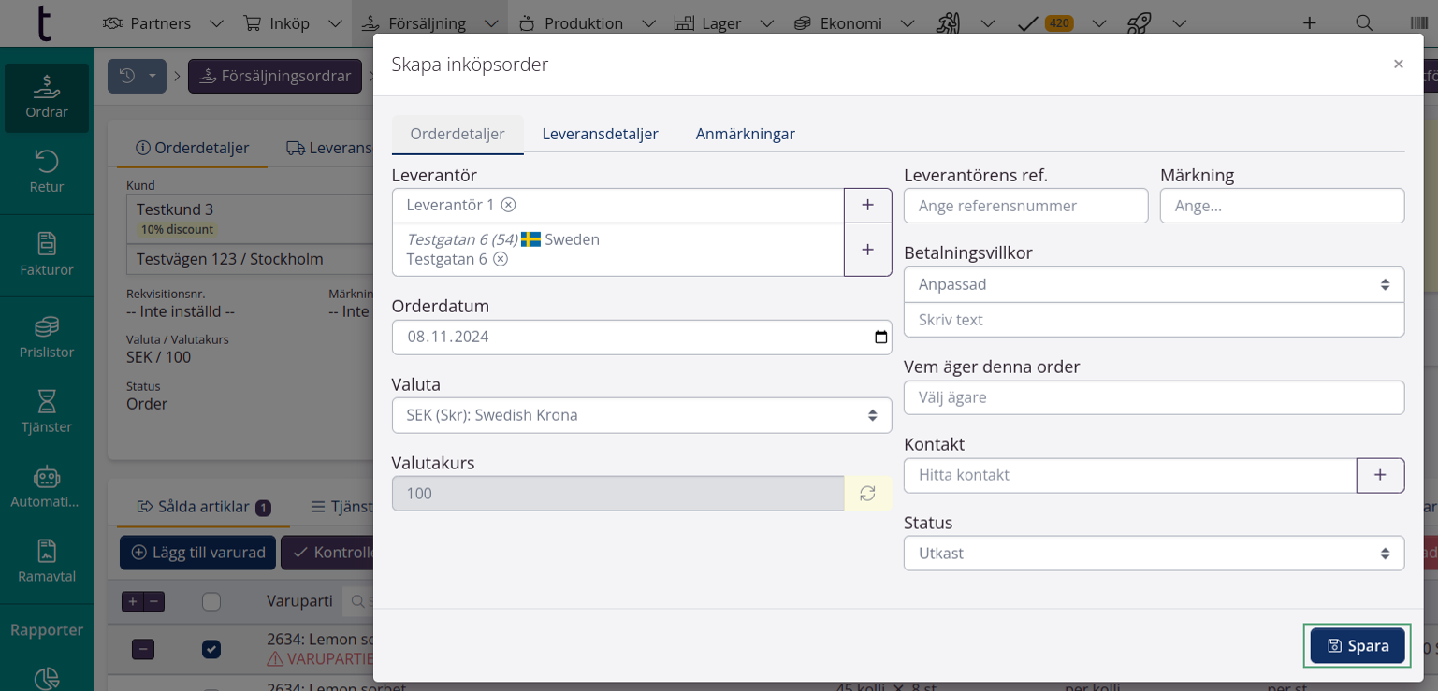
Task: Open the Ordrar section in sidebar
Action: [46, 97]
